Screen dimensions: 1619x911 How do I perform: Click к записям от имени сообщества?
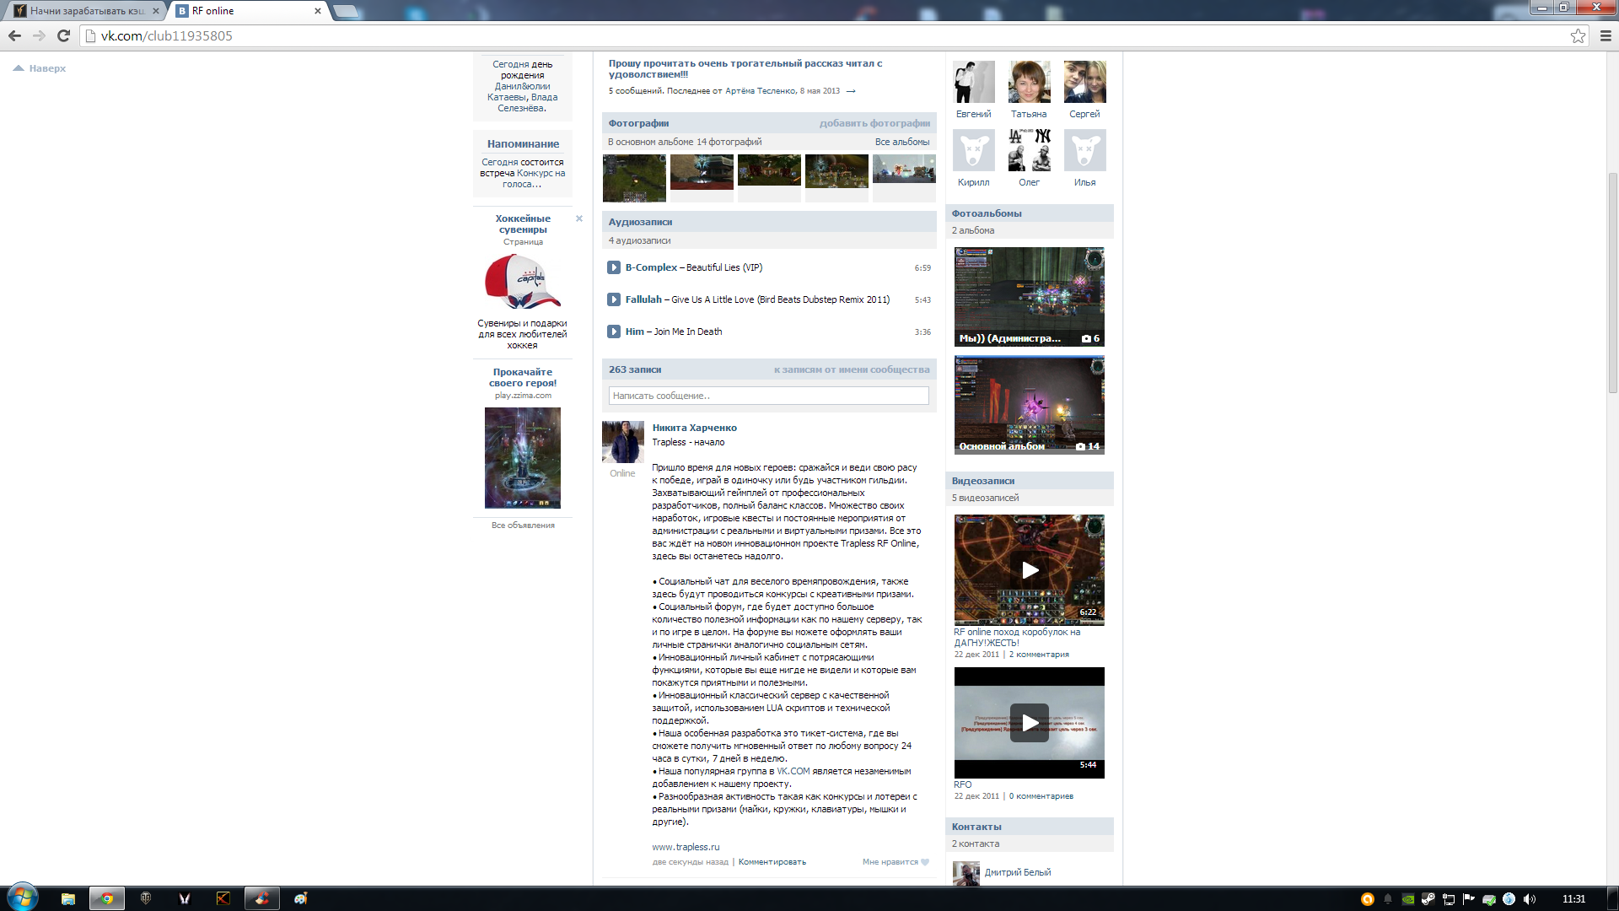pos(852,369)
